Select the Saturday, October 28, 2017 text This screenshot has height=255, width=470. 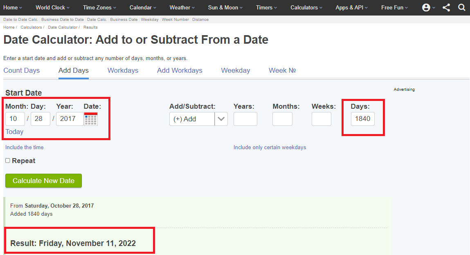[x=59, y=206]
